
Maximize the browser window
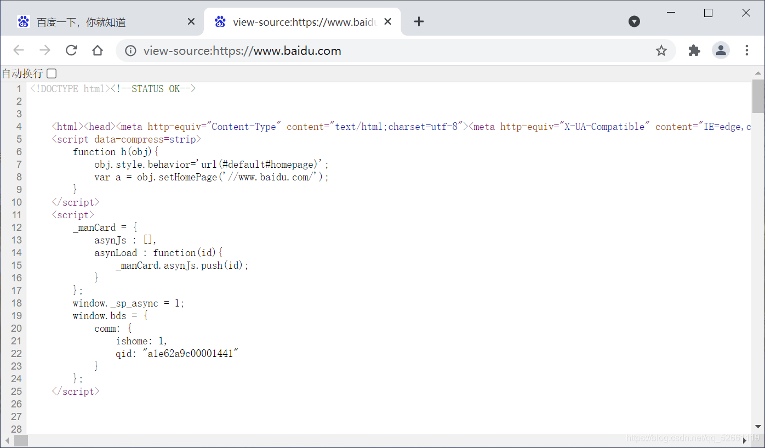[x=708, y=13]
